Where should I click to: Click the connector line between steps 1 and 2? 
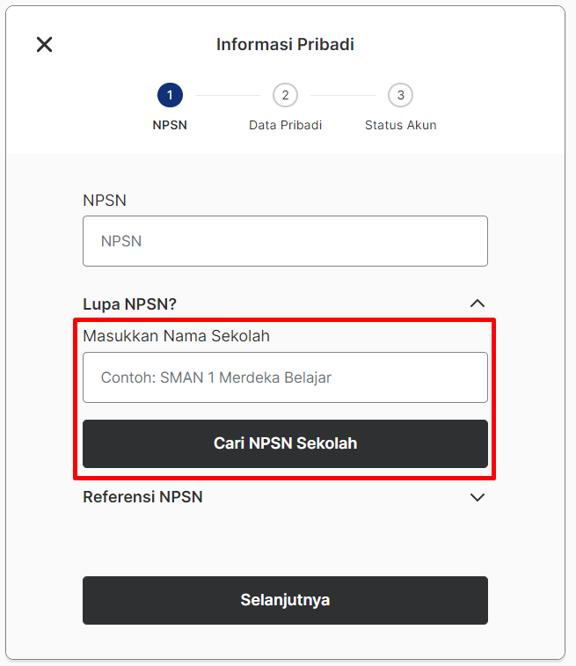[x=228, y=96]
